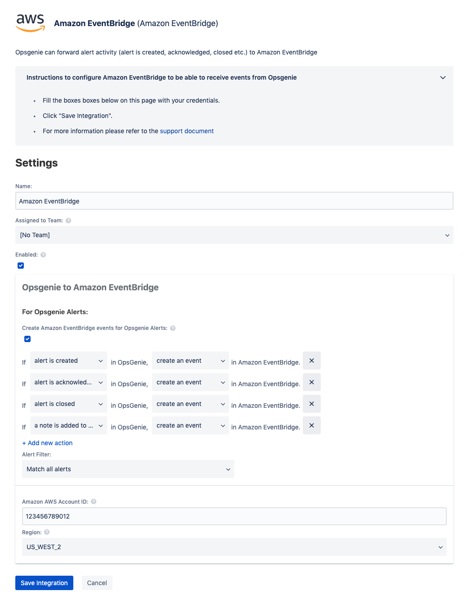Toggle Create Amazon EventBridge events checkbox
Viewport: 467px width, 600px height.
pos(27,339)
